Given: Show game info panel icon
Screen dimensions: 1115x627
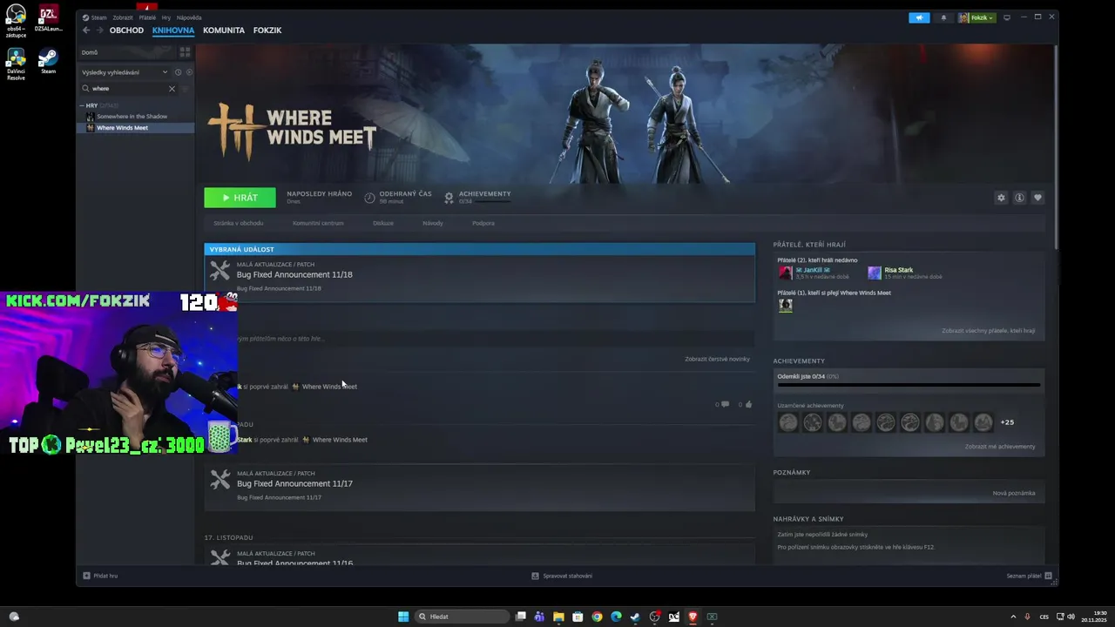Looking at the screenshot, I should [1019, 198].
